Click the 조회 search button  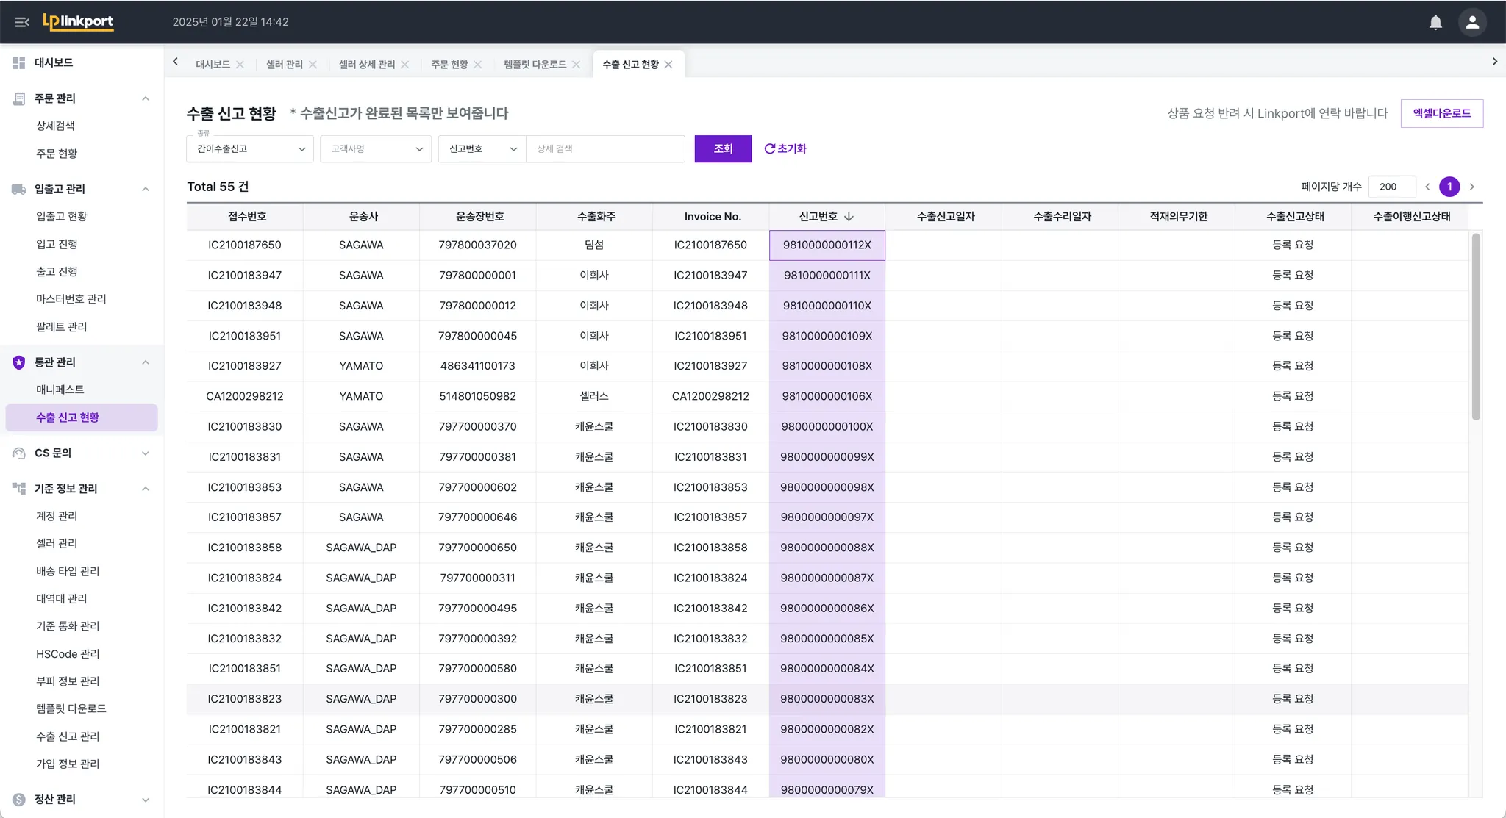(x=723, y=148)
